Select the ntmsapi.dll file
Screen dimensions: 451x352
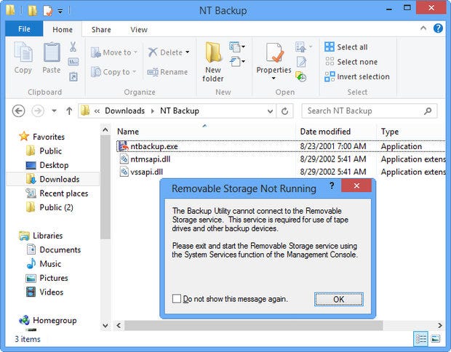coord(281,159)
